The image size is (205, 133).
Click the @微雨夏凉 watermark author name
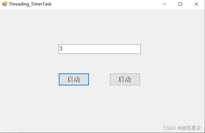[189, 128]
